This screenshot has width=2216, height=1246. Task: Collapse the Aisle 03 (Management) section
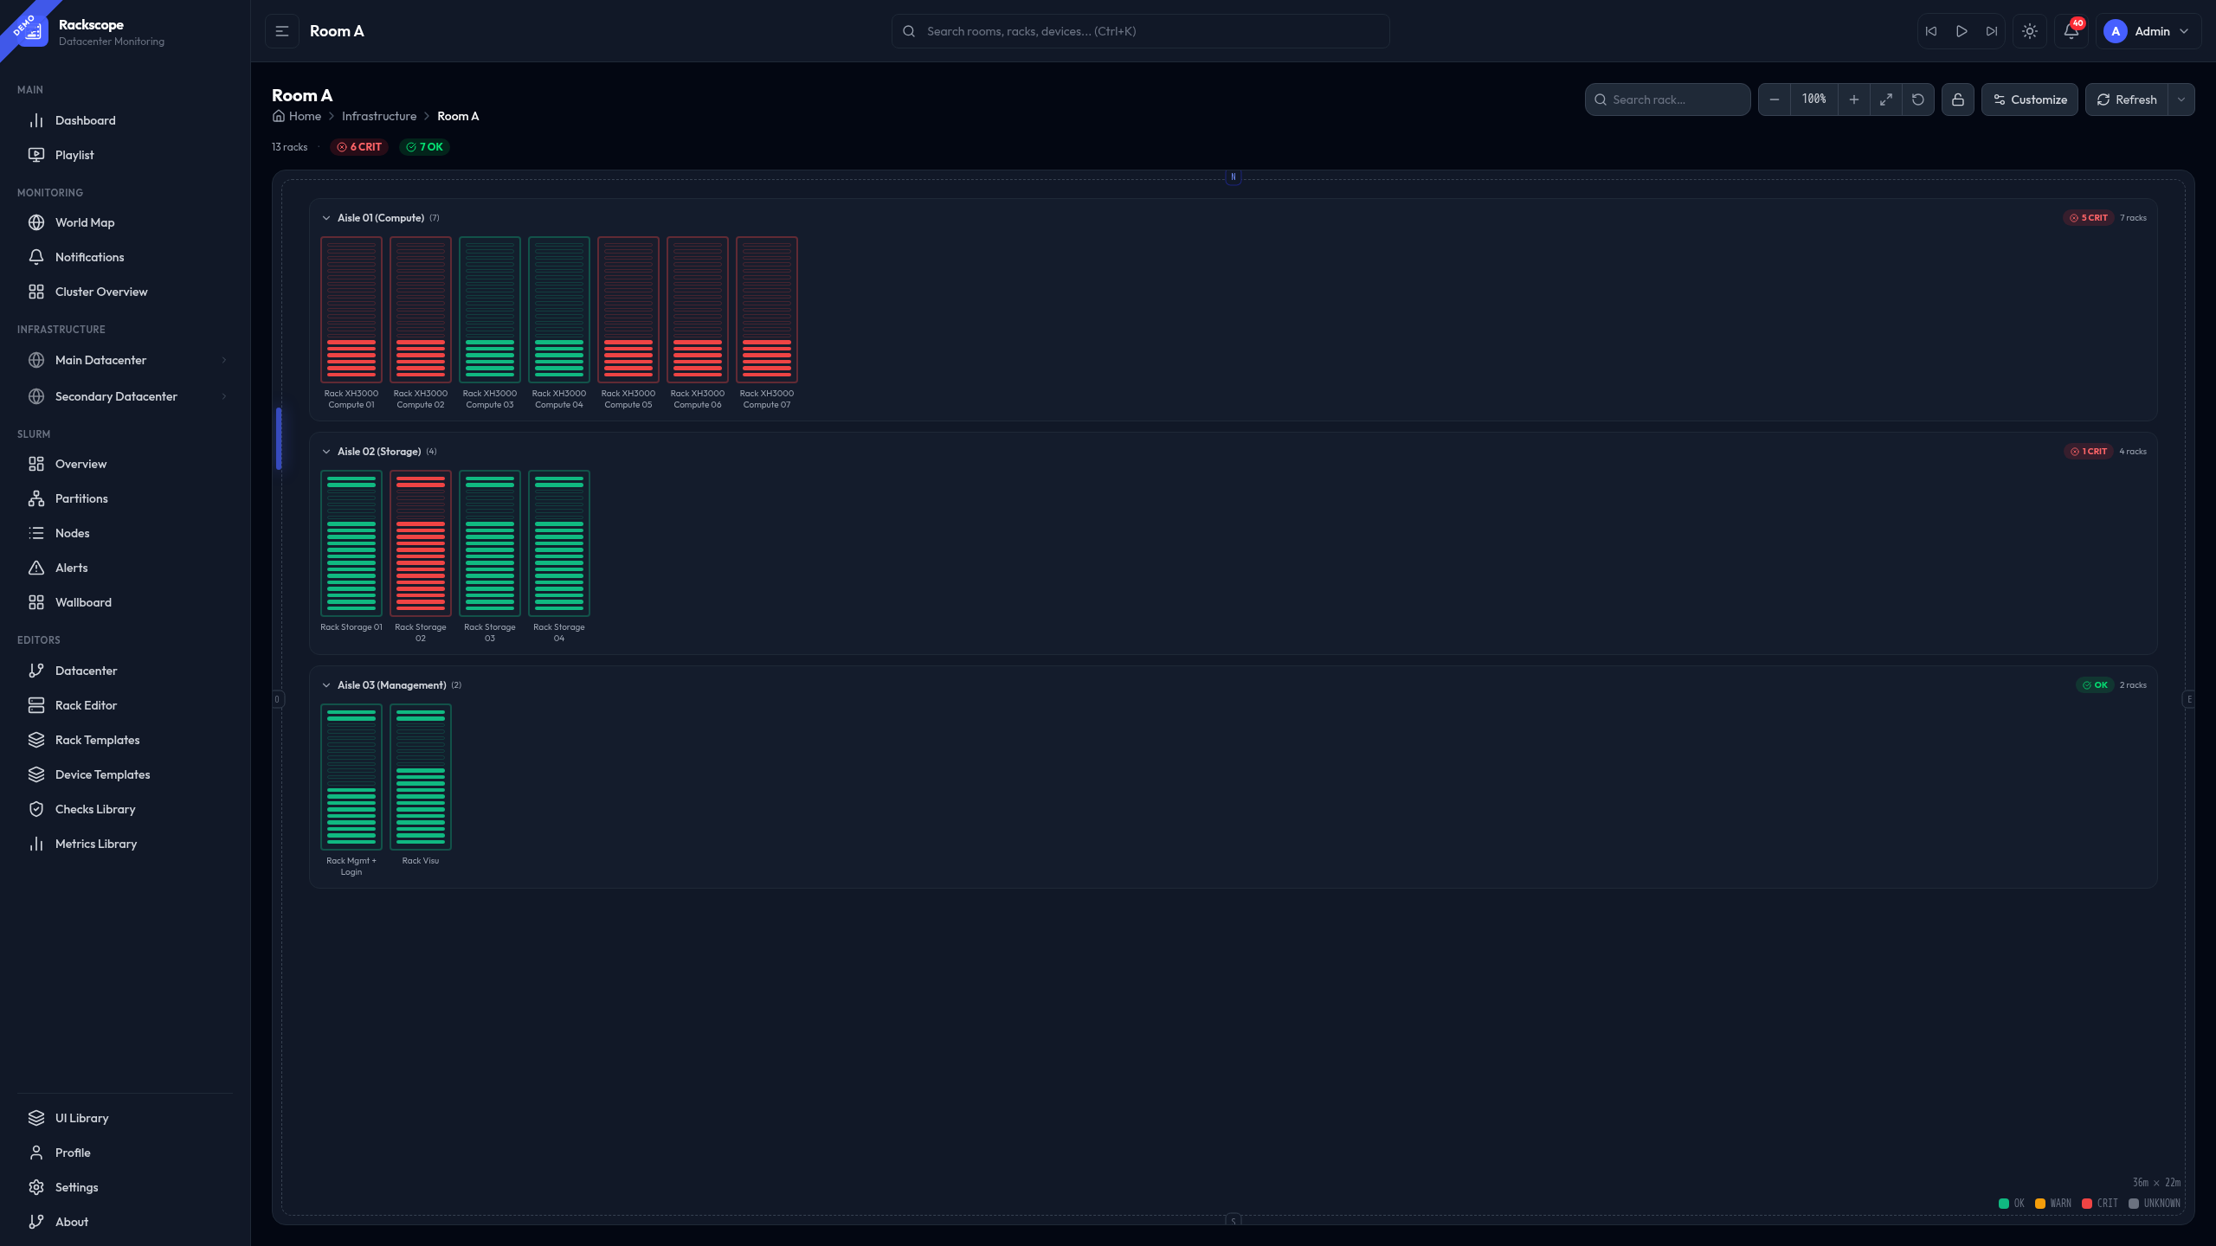point(326,685)
